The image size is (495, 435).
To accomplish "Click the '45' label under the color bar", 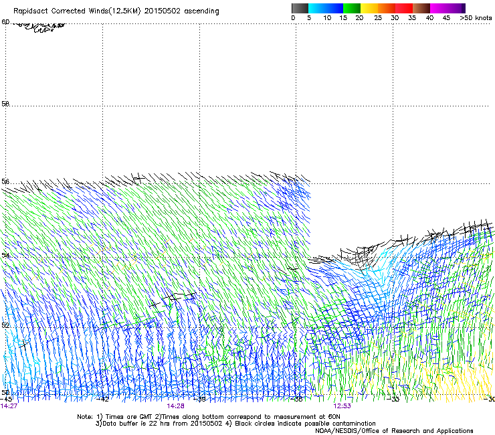I will point(446,18).
